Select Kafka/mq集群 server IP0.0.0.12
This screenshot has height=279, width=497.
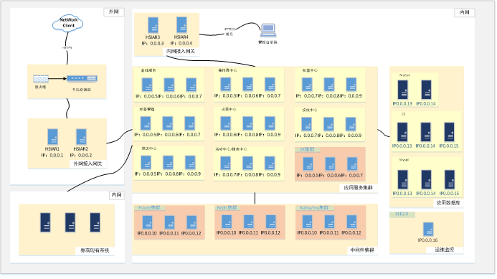351,222
